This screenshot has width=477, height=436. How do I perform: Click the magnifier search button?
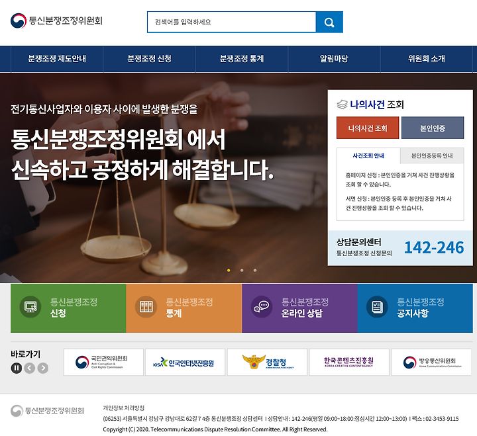click(329, 22)
